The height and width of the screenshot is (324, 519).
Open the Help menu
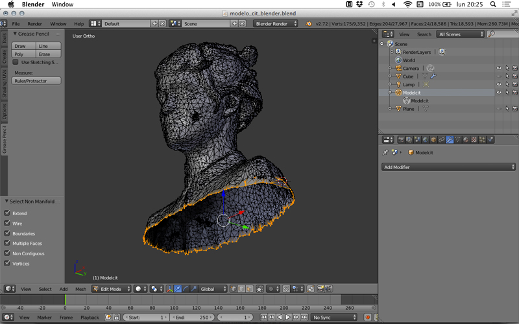(78, 24)
